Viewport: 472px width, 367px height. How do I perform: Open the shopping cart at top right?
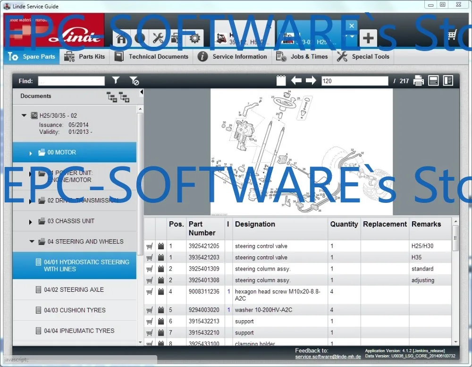point(452,35)
